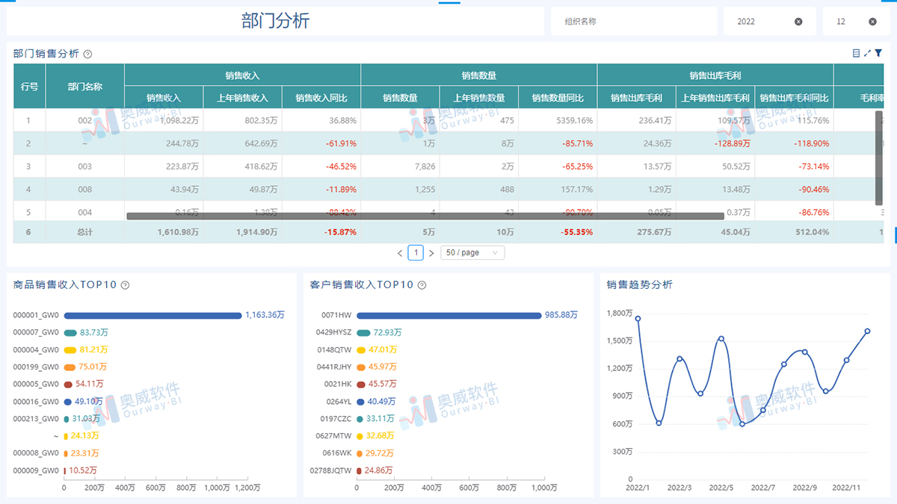Open the filter icon on 部门销售分析 panel
The width and height of the screenshot is (897, 504).
click(x=878, y=53)
